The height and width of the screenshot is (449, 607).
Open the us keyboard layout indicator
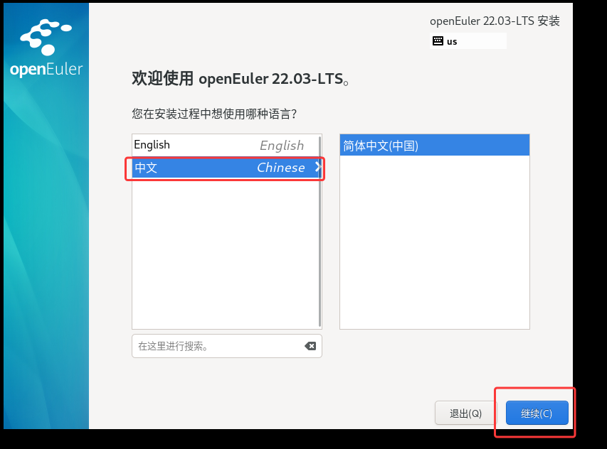tap(468, 41)
